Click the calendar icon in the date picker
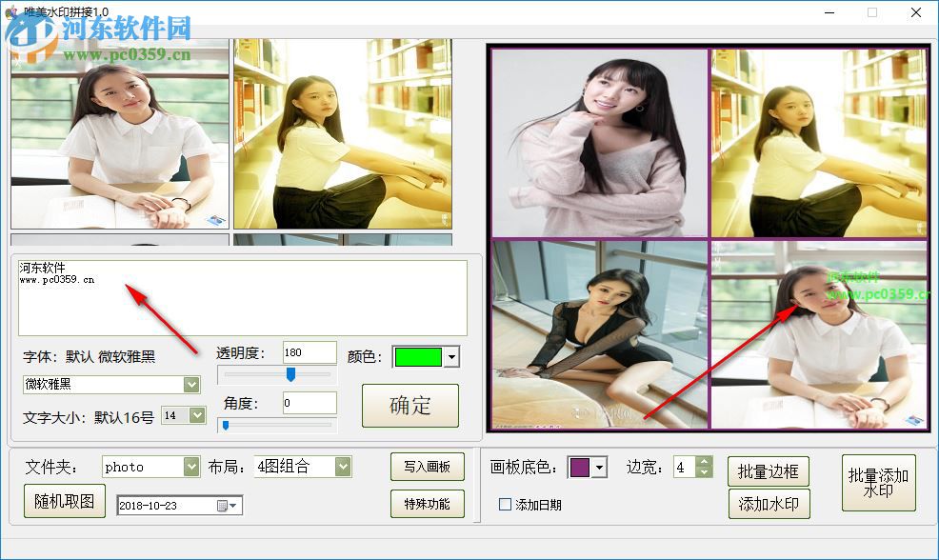The height and width of the screenshot is (560, 939). click(221, 505)
